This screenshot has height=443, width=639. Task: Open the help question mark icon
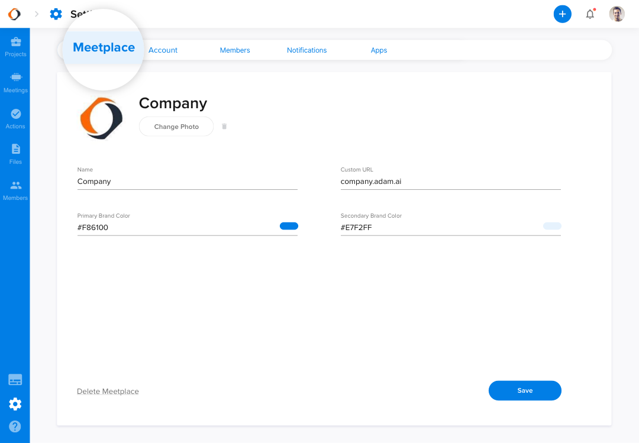[15, 426]
